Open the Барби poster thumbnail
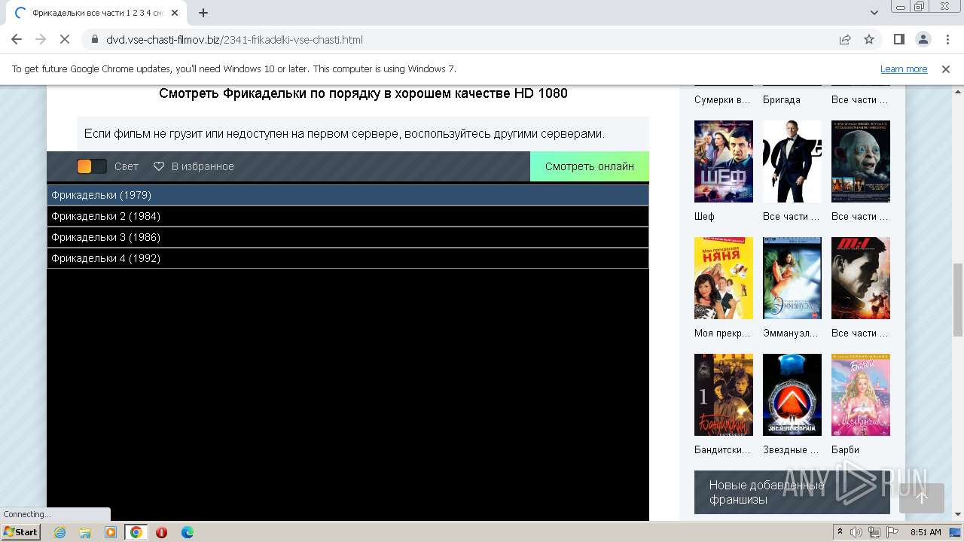 coord(861,394)
